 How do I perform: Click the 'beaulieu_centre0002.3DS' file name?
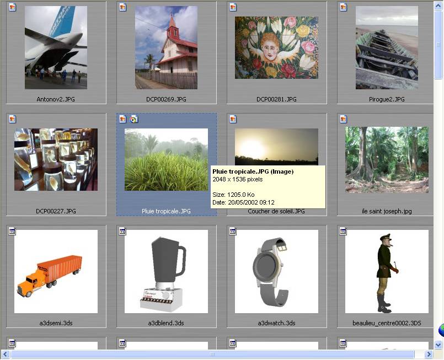click(387, 323)
